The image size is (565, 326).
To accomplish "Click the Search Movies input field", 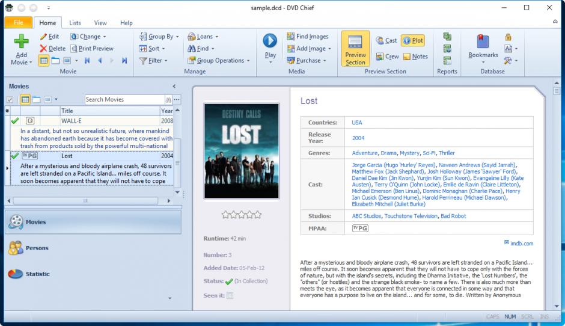I will click(124, 99).
